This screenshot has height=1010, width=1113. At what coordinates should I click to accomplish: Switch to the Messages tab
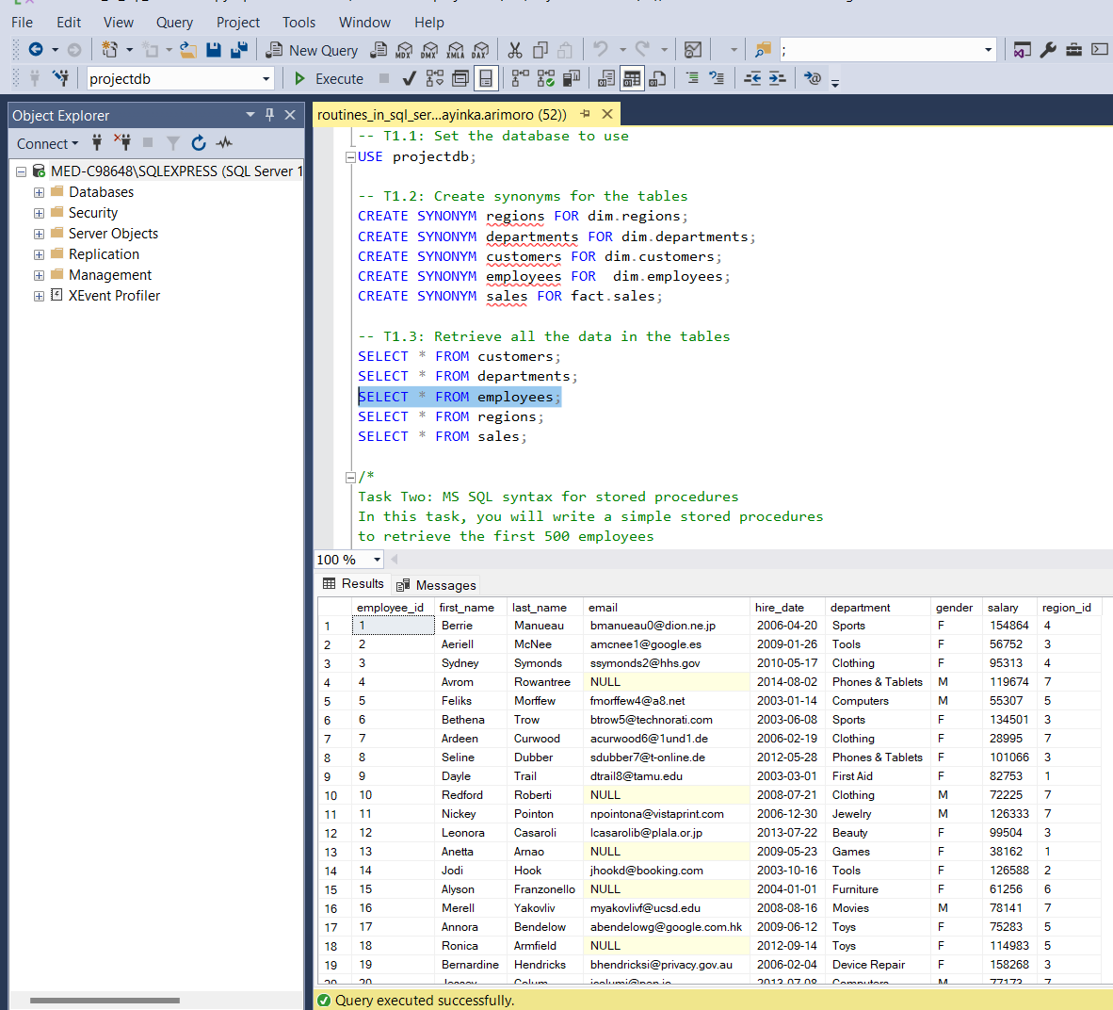(437, 585)
